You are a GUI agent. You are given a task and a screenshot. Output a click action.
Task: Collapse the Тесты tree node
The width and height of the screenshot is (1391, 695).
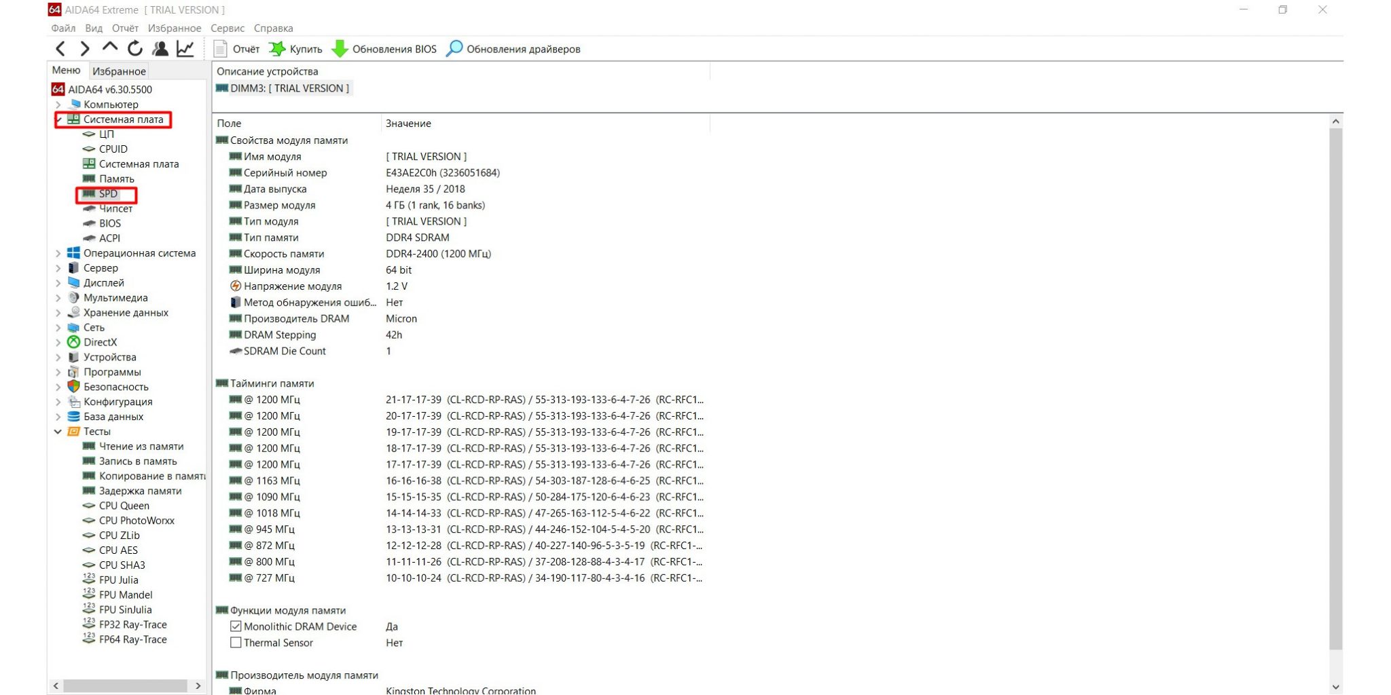(x=58, y=432)
